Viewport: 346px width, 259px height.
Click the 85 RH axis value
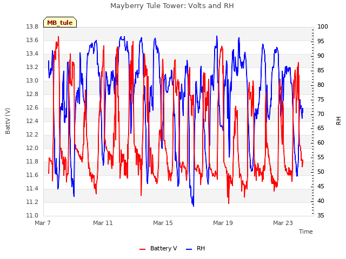pyautogui.click(x=321, y=71)
